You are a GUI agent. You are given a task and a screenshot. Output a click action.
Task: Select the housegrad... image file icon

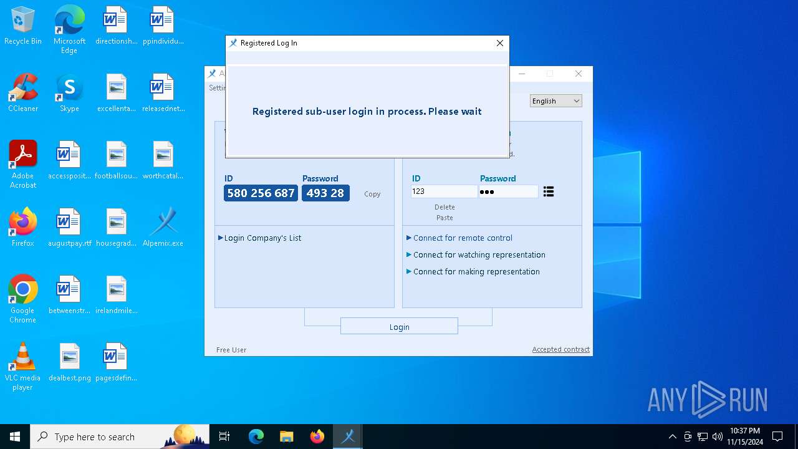coord(116,228)
